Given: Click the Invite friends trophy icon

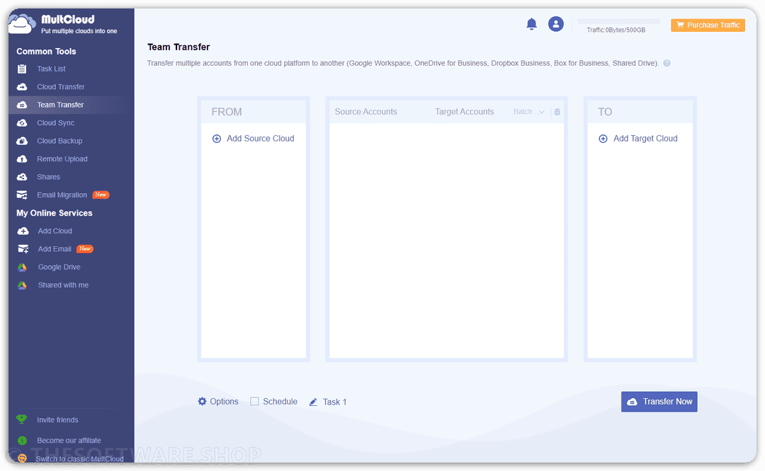Looking at the screenshot, I should pos(22,419).
